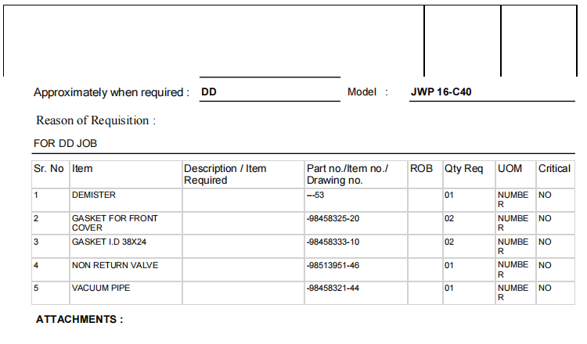Image resolution: width=587 pixels, height=344 pixels.
Task: Click the 'Critical' column header
Action: pyautogui.click(x=554, y=169)
